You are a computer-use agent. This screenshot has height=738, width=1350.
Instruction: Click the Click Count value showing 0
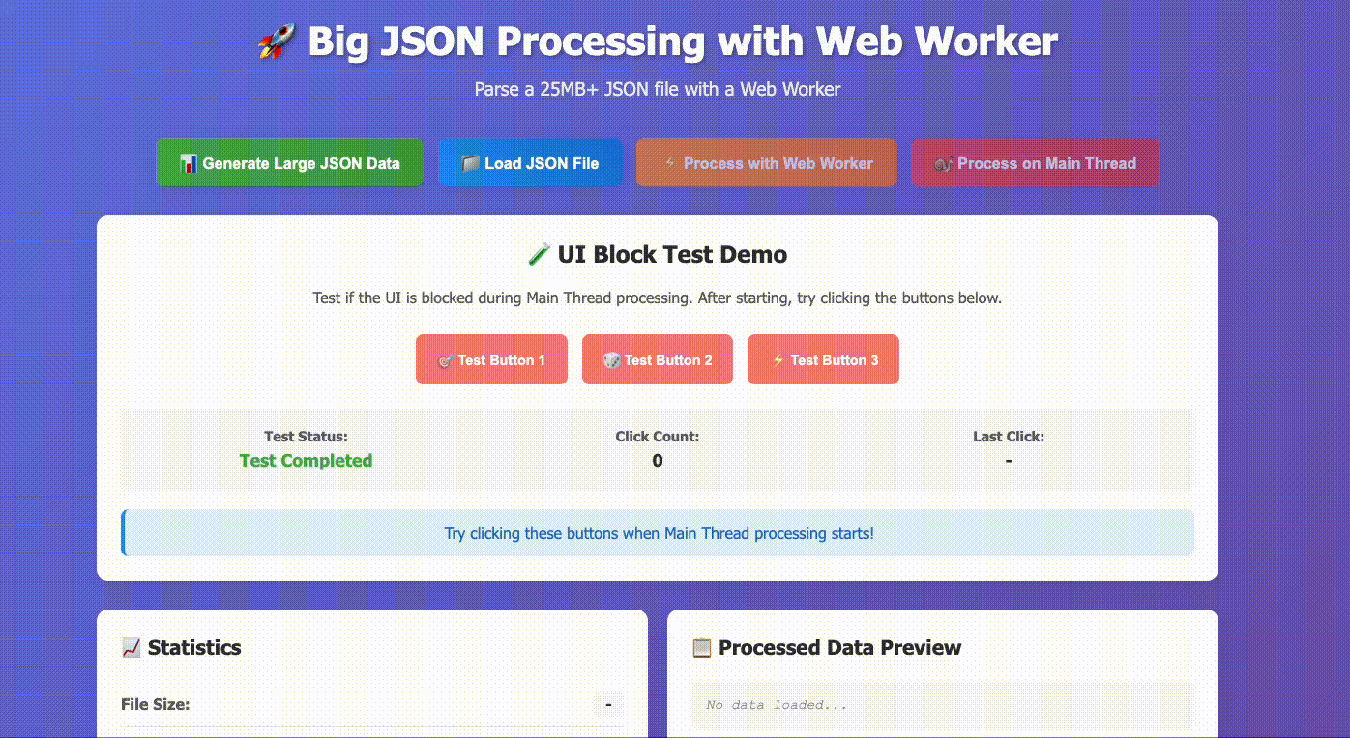pos(658,461)
